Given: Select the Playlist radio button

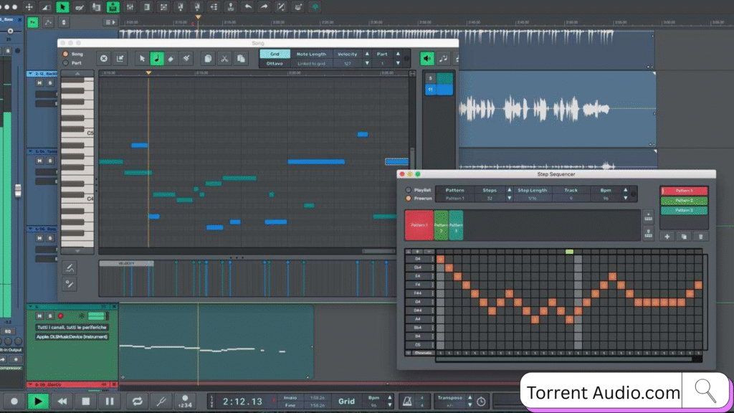Looking at the screenshot, I should click(409, 190).
